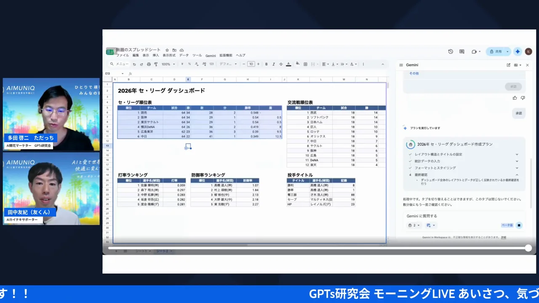Activate the paint format roller tool
Viewport: 539px width, 303px height.
[156, 64]
